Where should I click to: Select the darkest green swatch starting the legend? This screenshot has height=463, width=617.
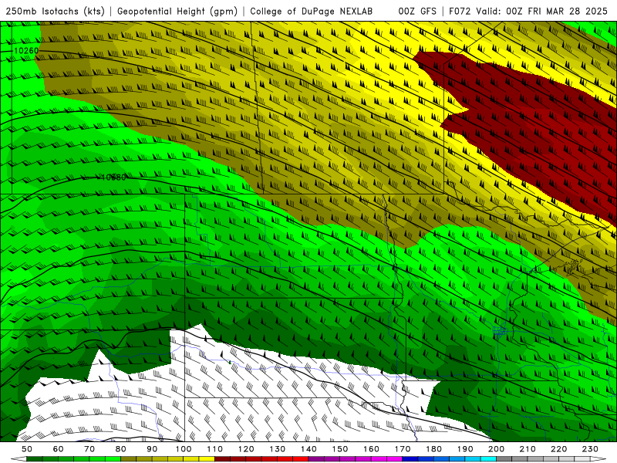tap(35, 459)
